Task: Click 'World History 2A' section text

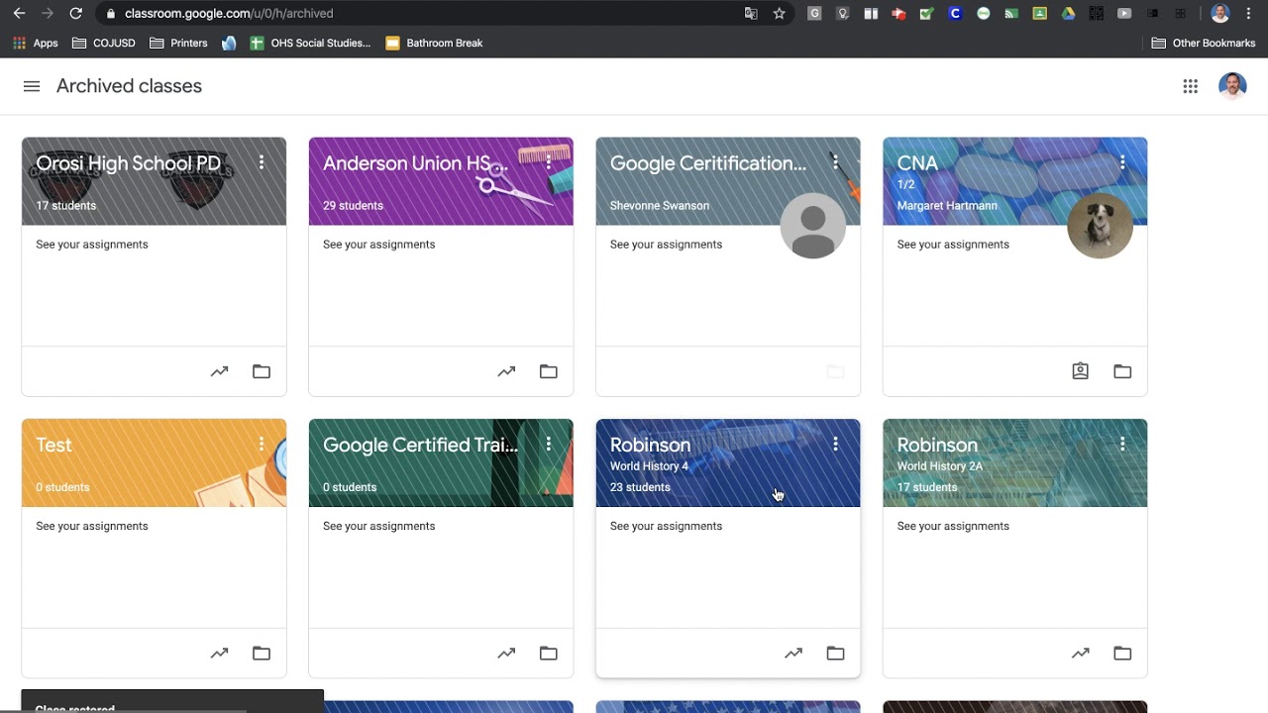Action: [x=940, y=466]
